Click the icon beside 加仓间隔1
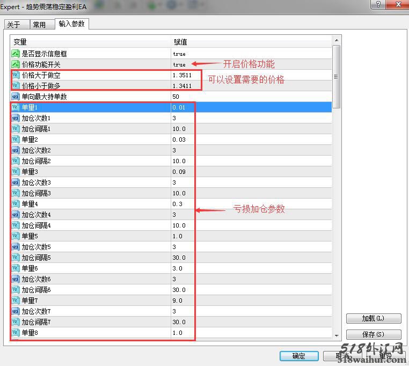 [16, 129]
